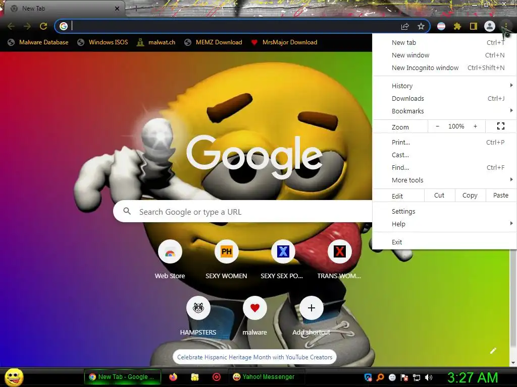Click the Copy button in Edit row
Image resolution: width=517 pixels, height=387 pixels.
[x=470, y=196]
